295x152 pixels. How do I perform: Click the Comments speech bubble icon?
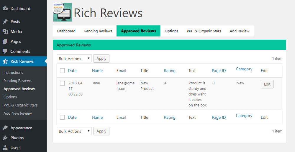[5, 51]
